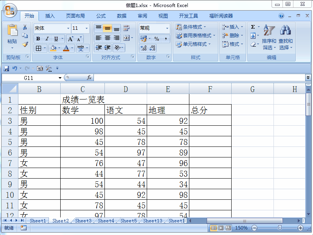The image size is (313, 235).
Task: Click the 查找和选择 binoculars icon
Action: click(286, 29)
